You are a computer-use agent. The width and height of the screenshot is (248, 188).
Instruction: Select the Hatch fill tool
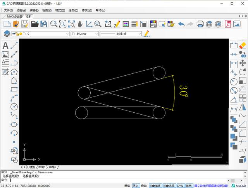point(5,72)
